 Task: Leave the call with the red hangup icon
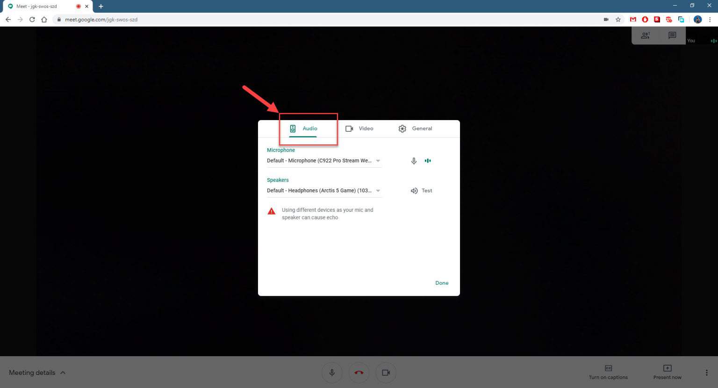point(359,373)
